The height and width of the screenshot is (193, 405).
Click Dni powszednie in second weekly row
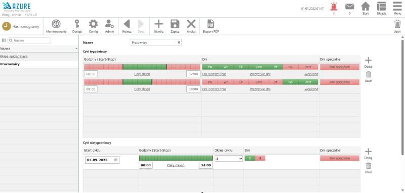[x=214, y=89]
